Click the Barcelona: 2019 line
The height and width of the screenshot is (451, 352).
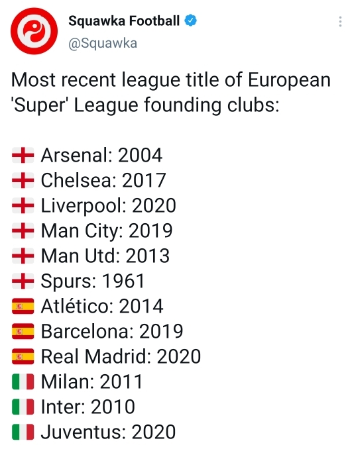coord(112,331)
